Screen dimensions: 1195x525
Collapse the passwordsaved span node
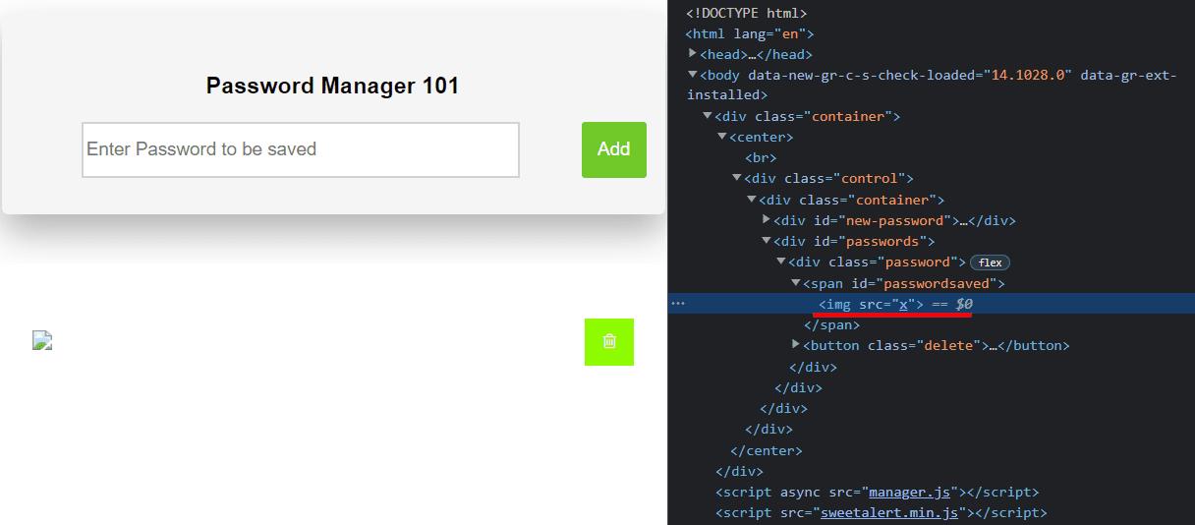pos(796,283)
